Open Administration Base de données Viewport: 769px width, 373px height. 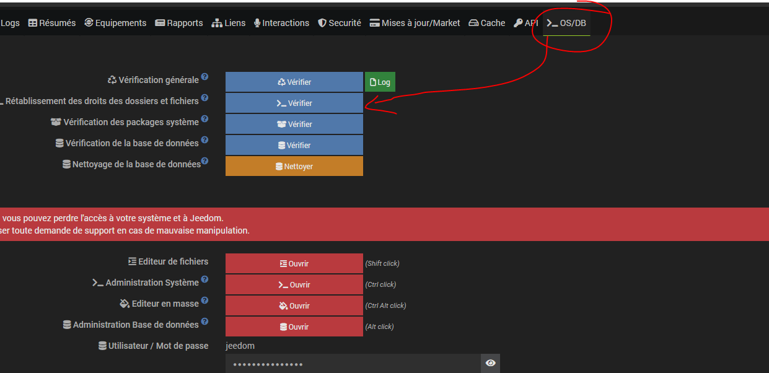(x=294, y=327)
